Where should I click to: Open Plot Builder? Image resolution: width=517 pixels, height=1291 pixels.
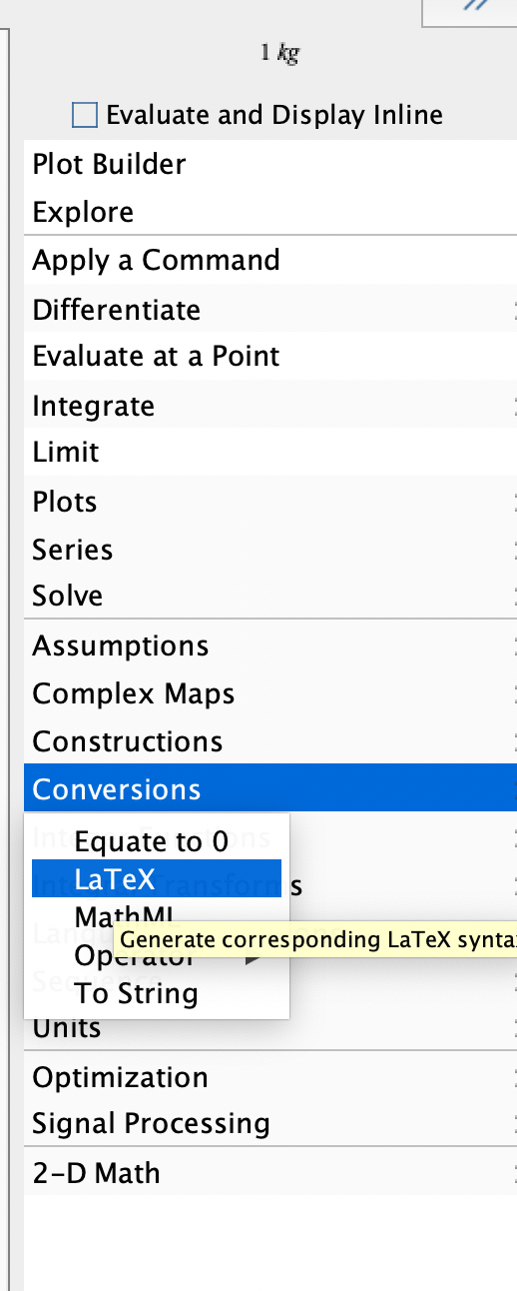(x=270, y=164)
